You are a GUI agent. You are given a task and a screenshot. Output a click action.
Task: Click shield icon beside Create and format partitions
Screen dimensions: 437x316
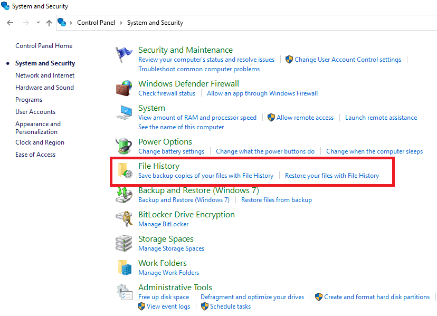coord(319,297)
